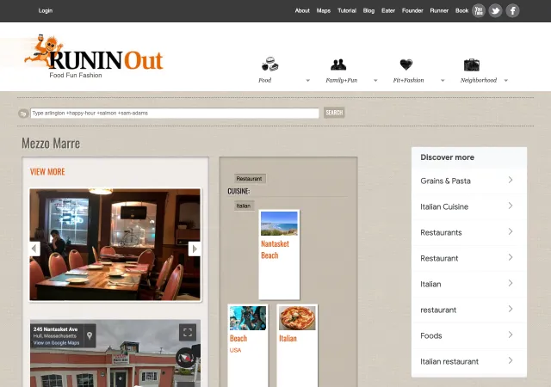Click the Food category icon

pos(269,64)
